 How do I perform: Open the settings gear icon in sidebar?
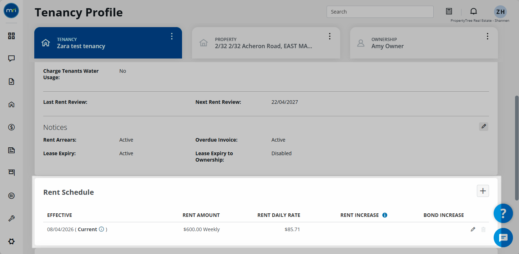pyautogui.click(x=11, y=241)
